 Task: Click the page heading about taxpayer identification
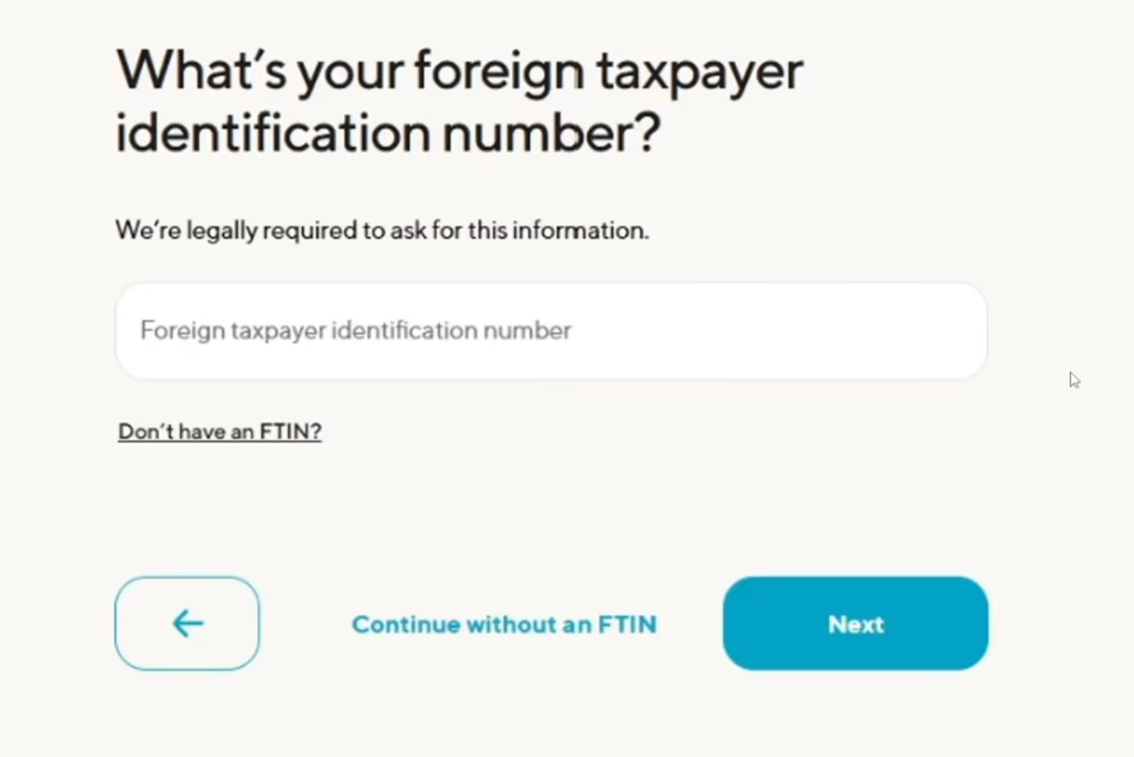(x=459, y=101)
